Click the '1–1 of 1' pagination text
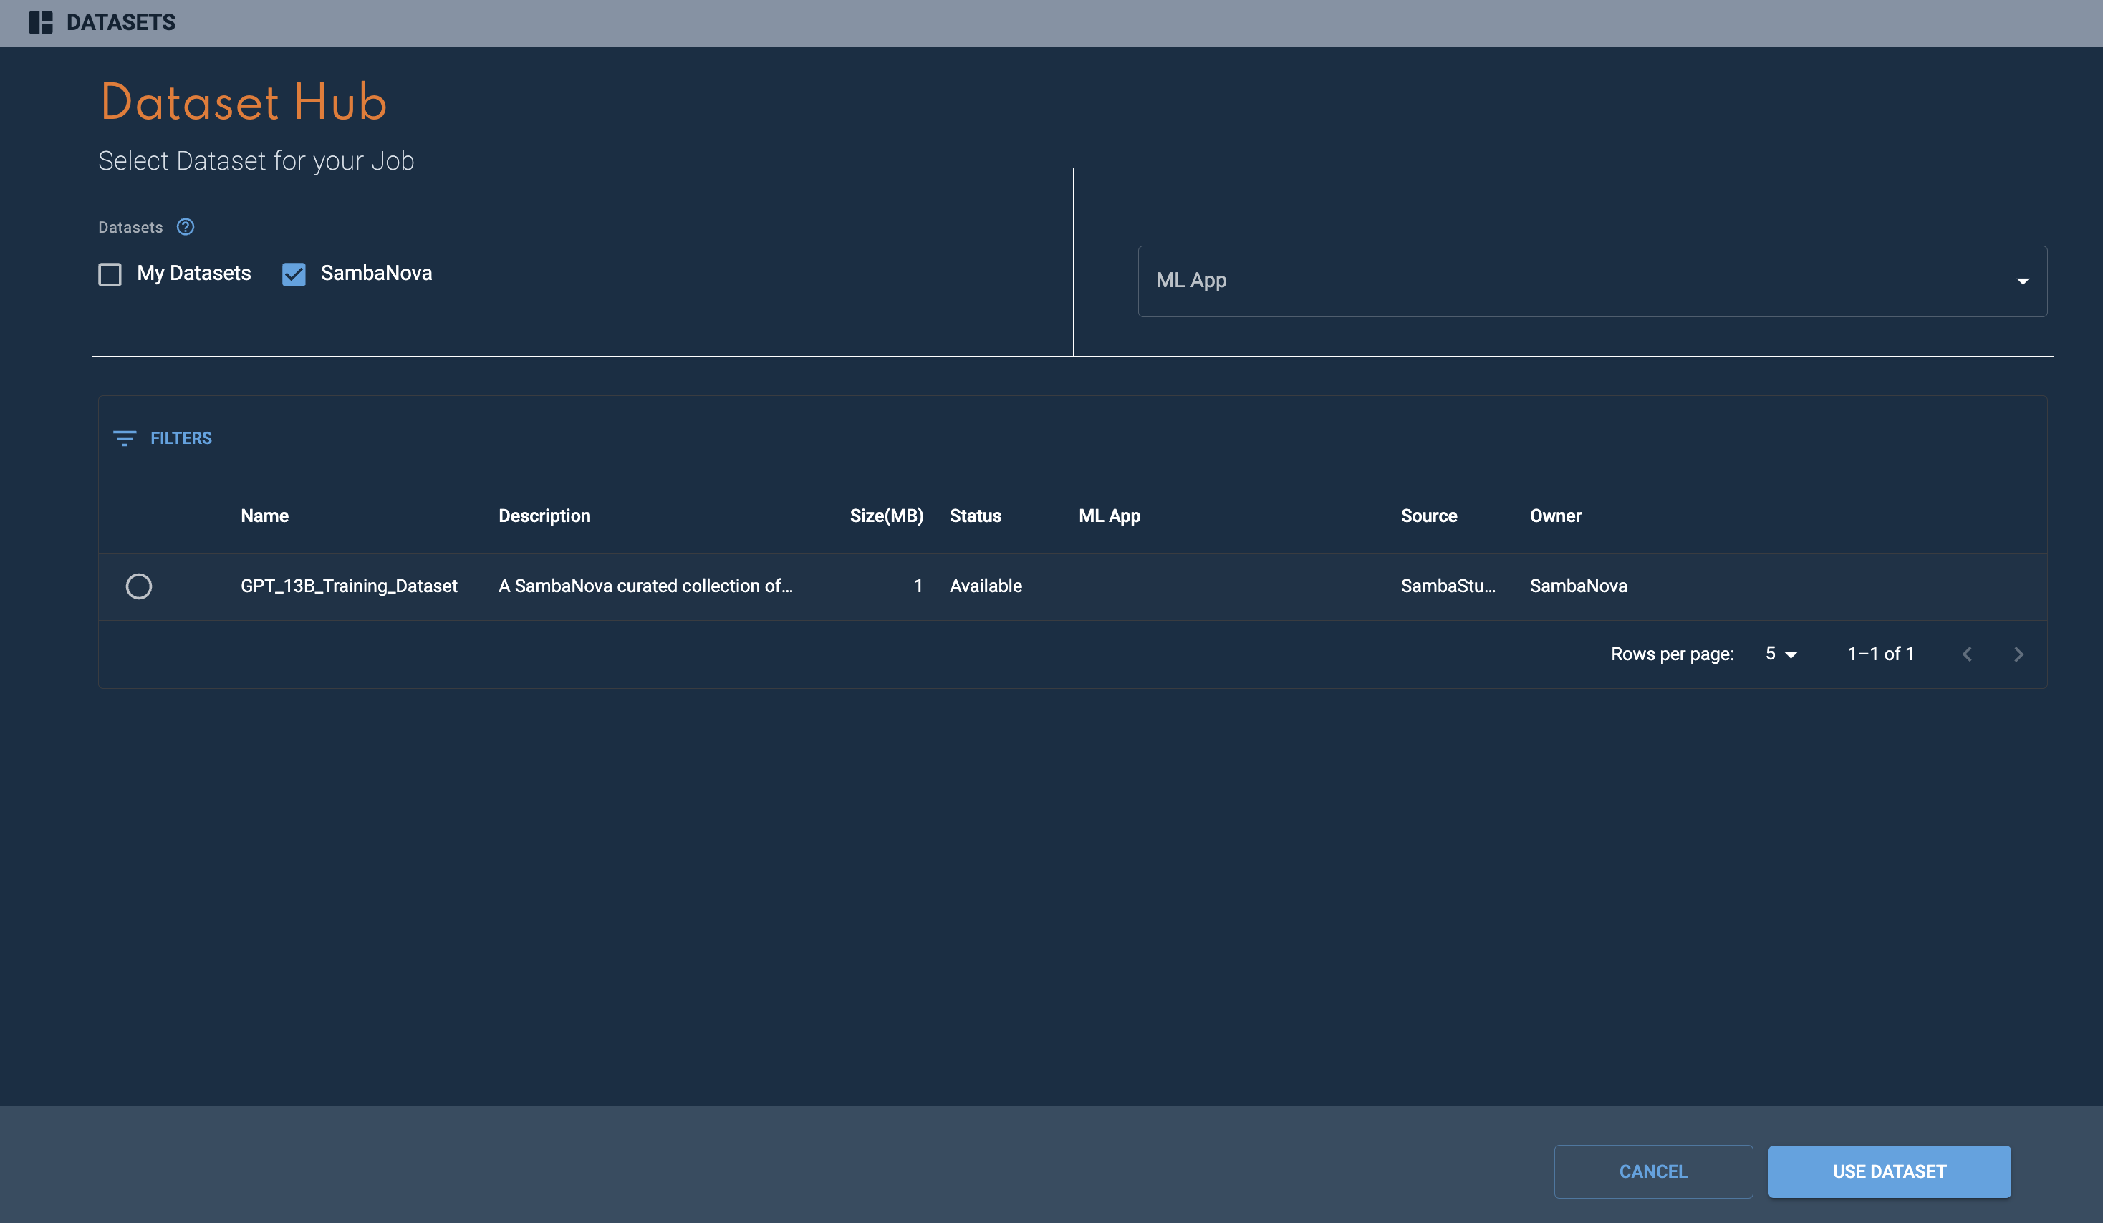 (1880, 654)
